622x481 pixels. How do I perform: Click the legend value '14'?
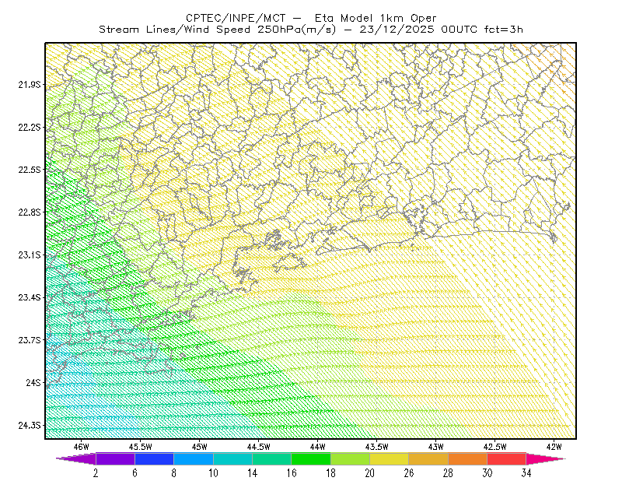point(252,473)
